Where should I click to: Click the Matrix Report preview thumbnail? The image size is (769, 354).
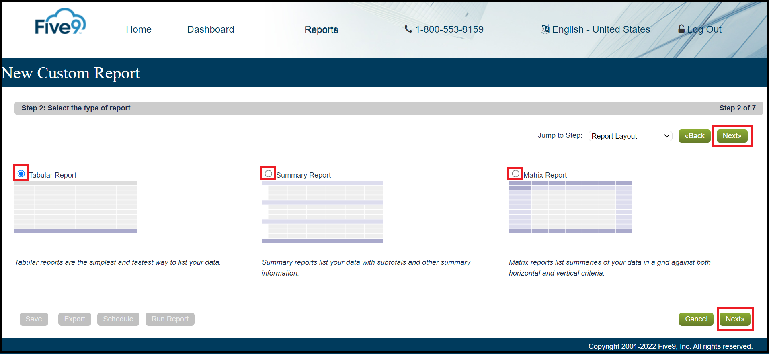tap(570, 207)
